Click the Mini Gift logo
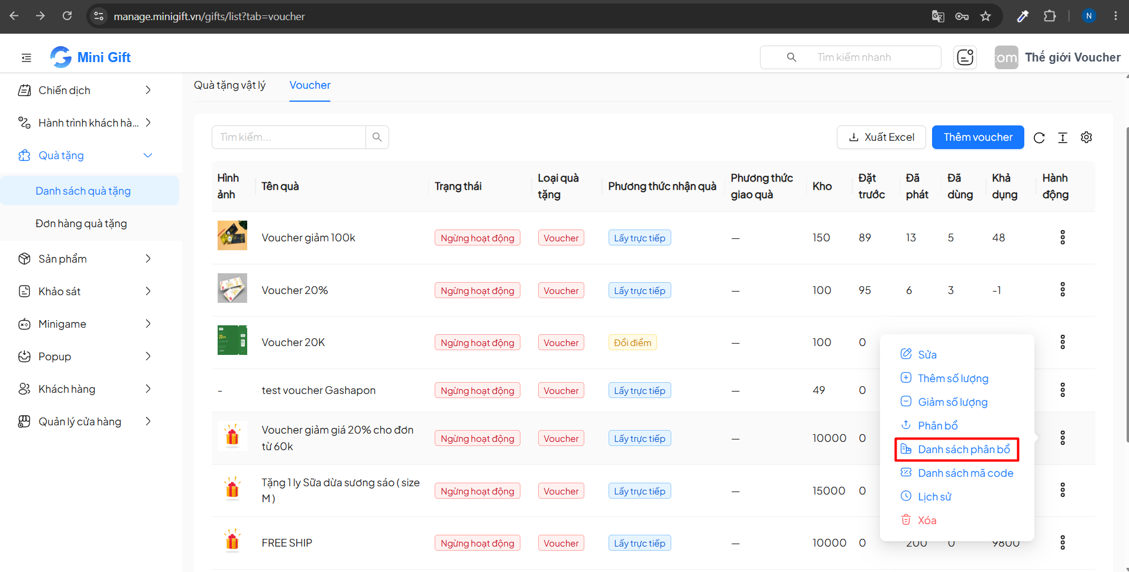The height and width of the screenshot is (572, 1129). pos(90,57)
